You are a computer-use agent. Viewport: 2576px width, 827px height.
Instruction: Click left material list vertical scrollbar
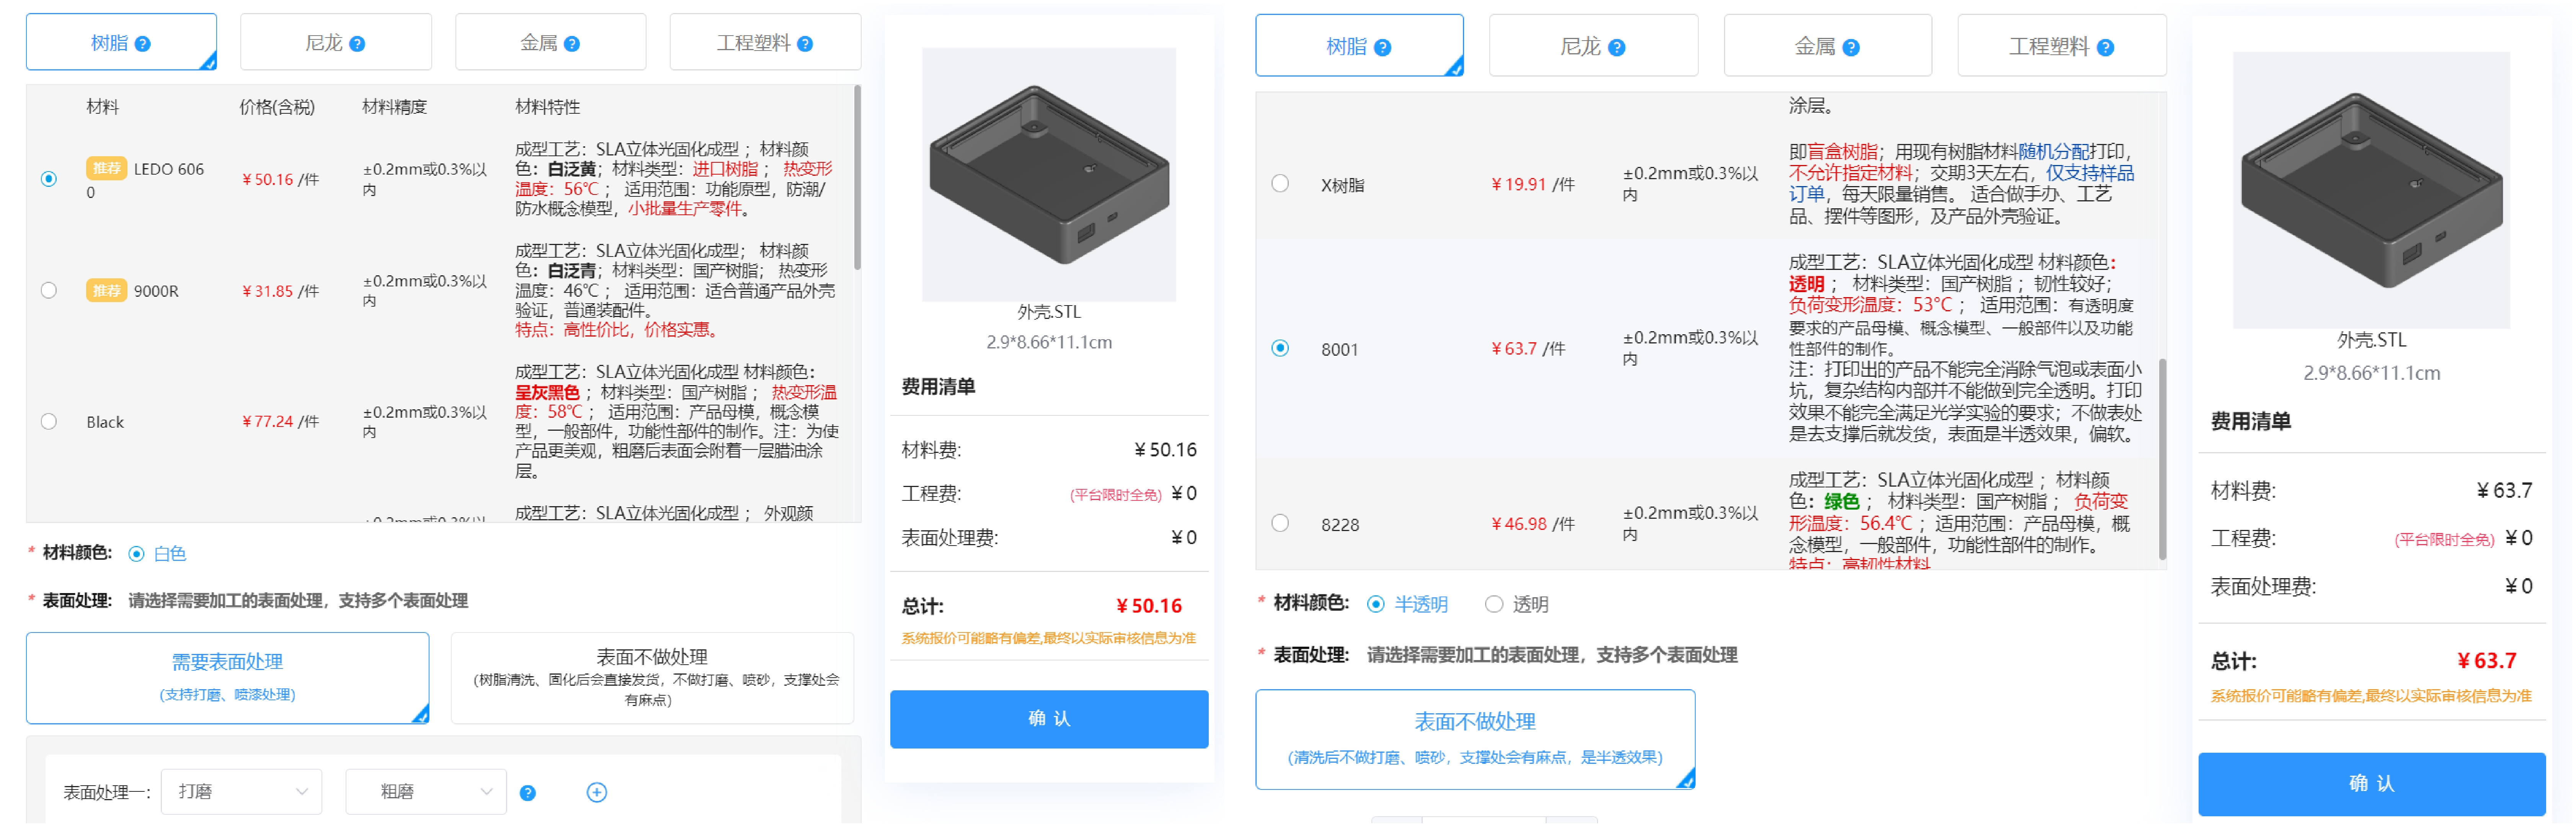pyautogui.click(x=857, y=180)
